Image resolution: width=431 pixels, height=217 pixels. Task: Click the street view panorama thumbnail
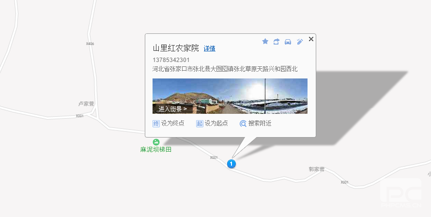tap(230, 96)
